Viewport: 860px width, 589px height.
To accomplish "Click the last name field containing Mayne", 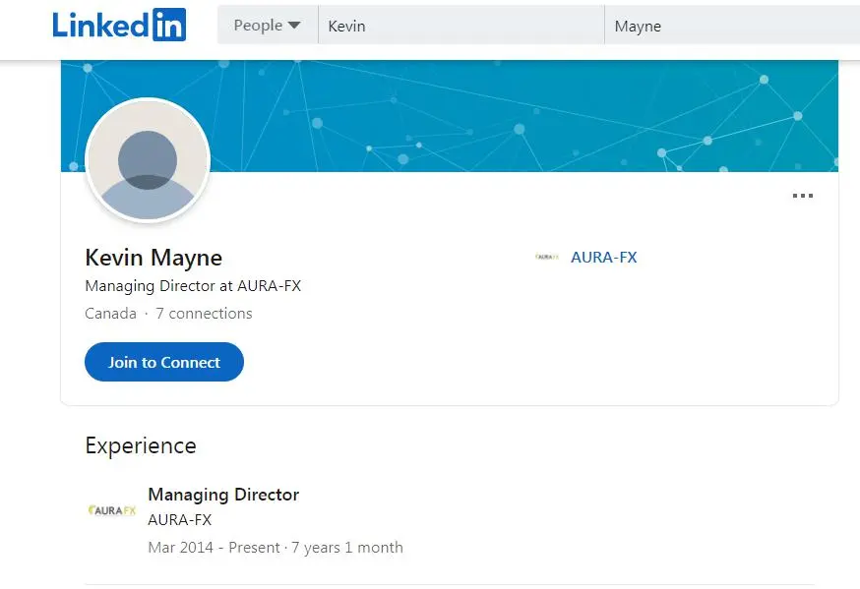I will pyautogui.click(x=732, y=26).
